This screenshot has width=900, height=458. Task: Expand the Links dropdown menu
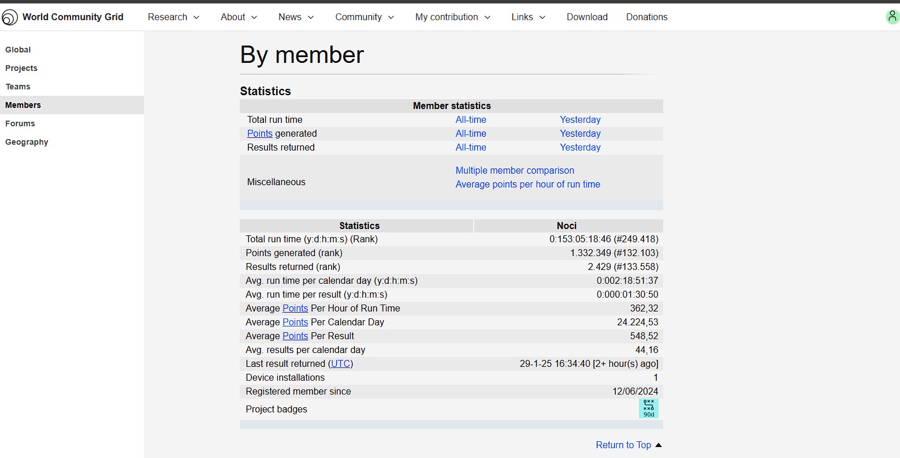[x=529, y=17]
